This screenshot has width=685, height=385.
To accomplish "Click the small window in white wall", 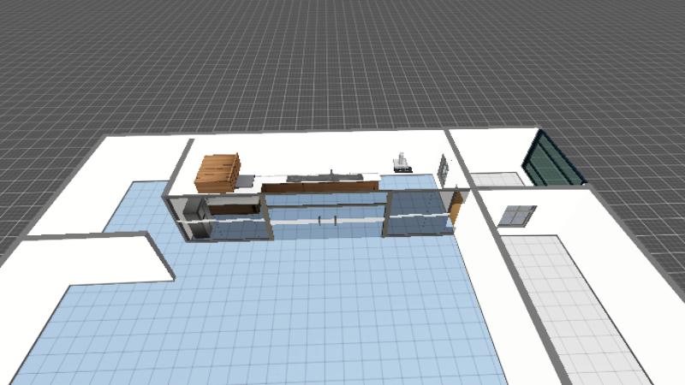I will (x=516, y=215).
